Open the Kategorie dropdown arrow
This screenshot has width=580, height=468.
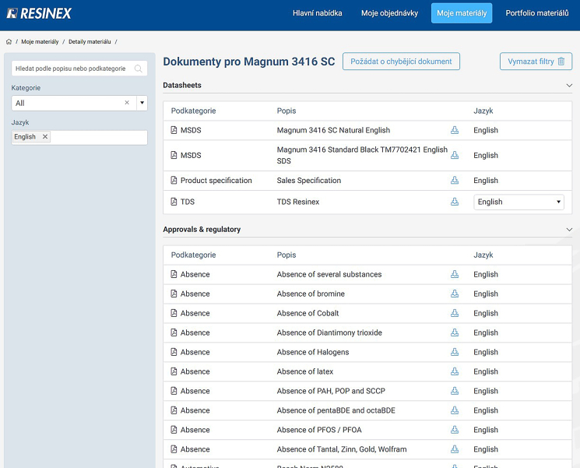(x=142, y=103)
